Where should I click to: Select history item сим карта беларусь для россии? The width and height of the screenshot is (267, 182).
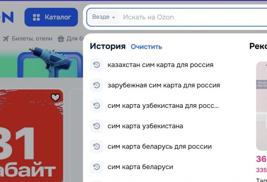click(159, 147)
